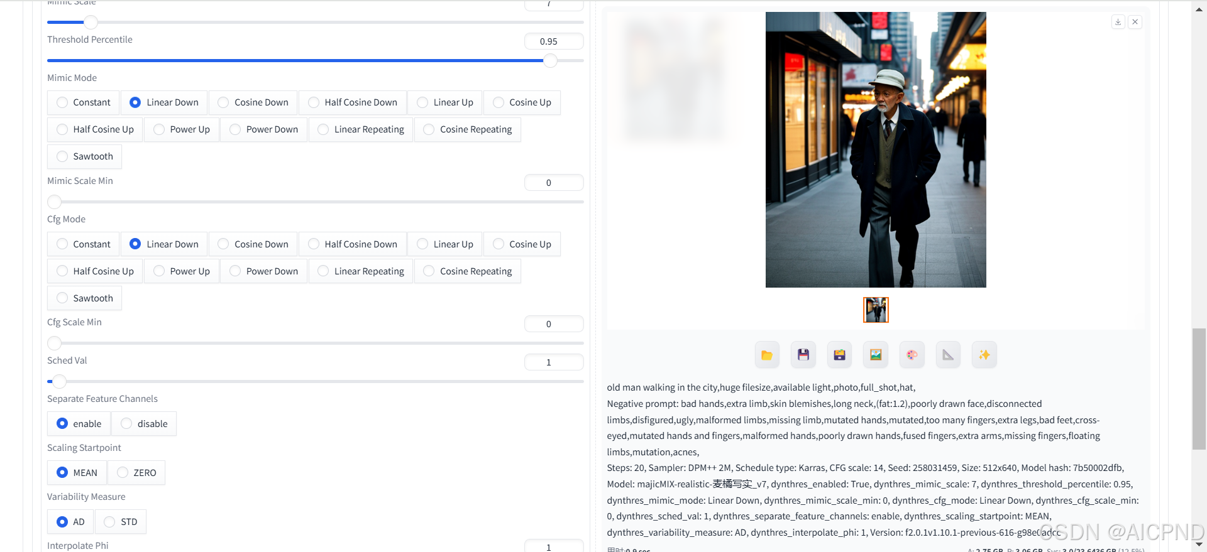Select Half Cosine Up in Cfg Mode
Image resolution: width=1207 pixels, height=552 pixels.
point(96,271)
